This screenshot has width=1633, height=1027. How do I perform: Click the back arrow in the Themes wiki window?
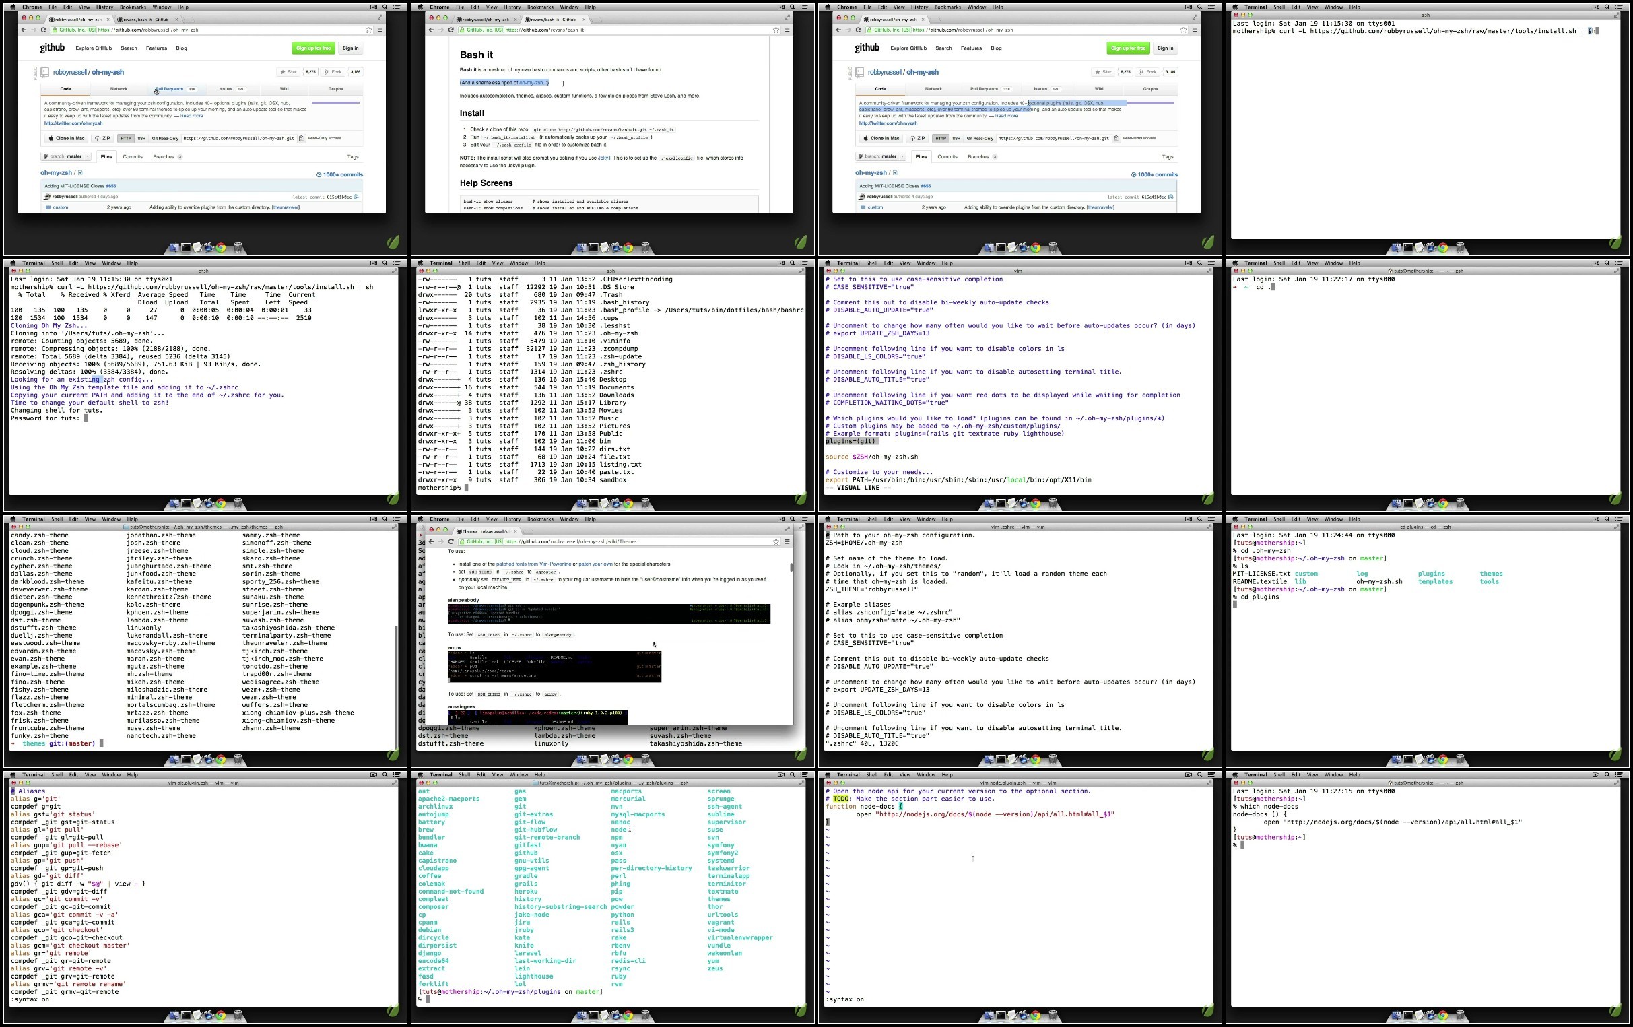point(431,541)
